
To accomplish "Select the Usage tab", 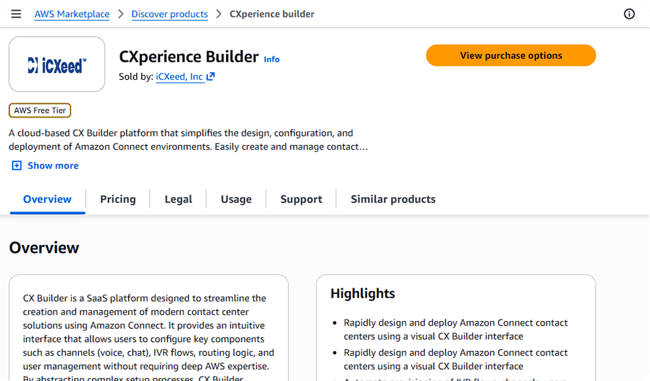I will click(x=236, y=200).
